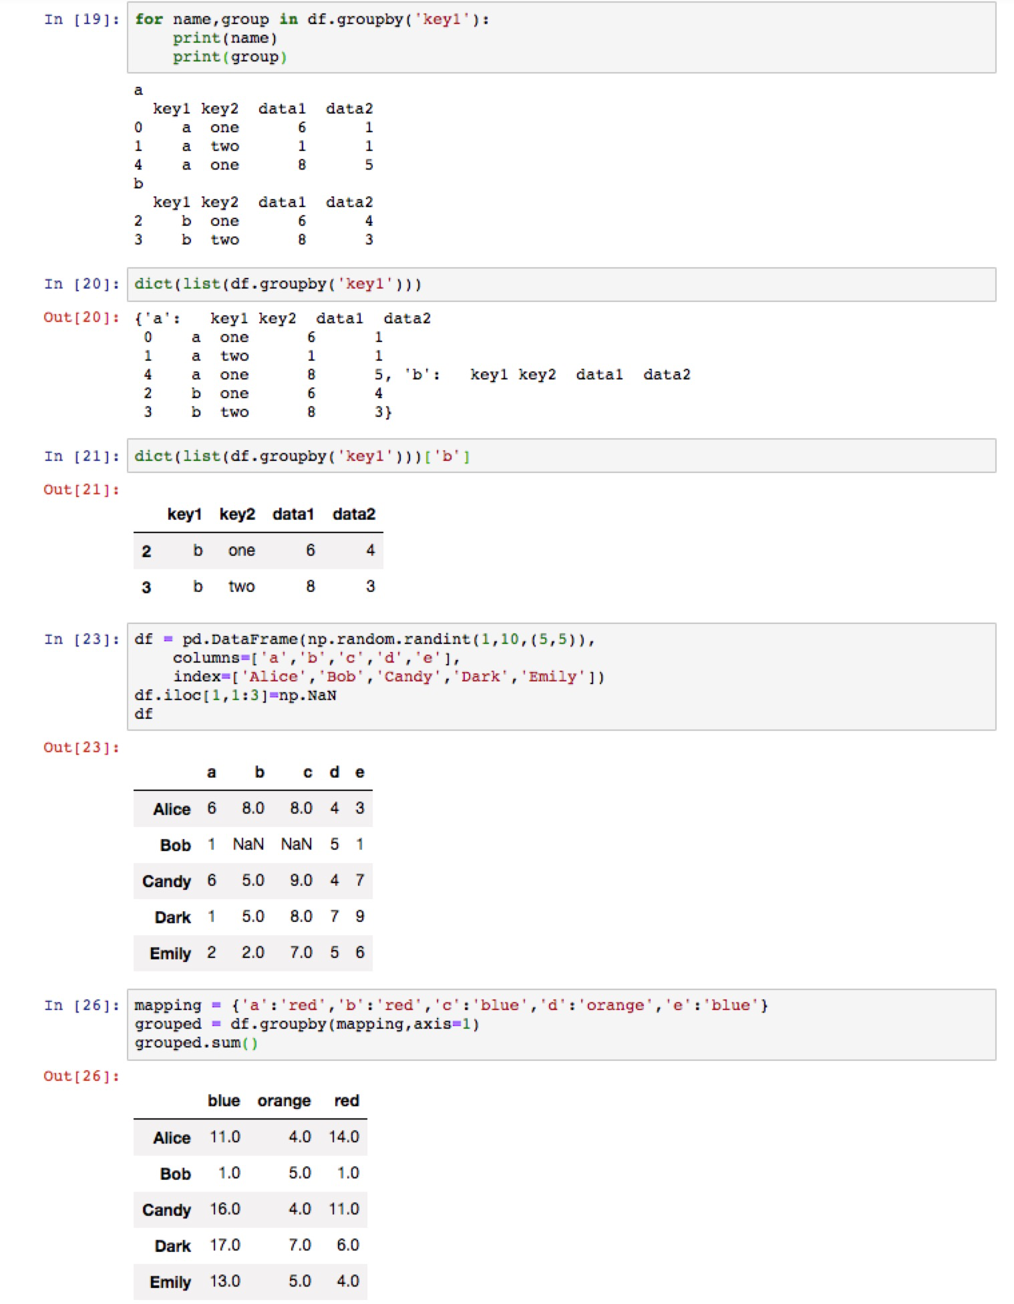This screenshot has height=1304, width=1014.
Task: Select the "Bob" row label in the Out[23] table
Action: (176, 845)
